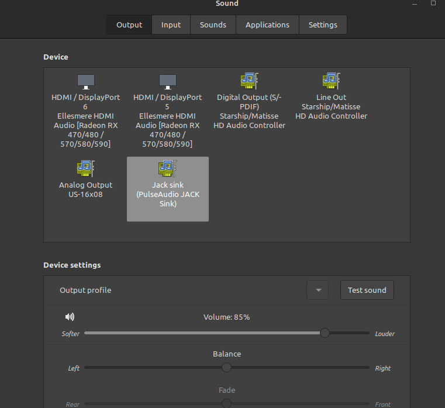Viewport: 445px width, 408px height.
Task: Choose Line Out sound card icon
Action: [331, 81]
